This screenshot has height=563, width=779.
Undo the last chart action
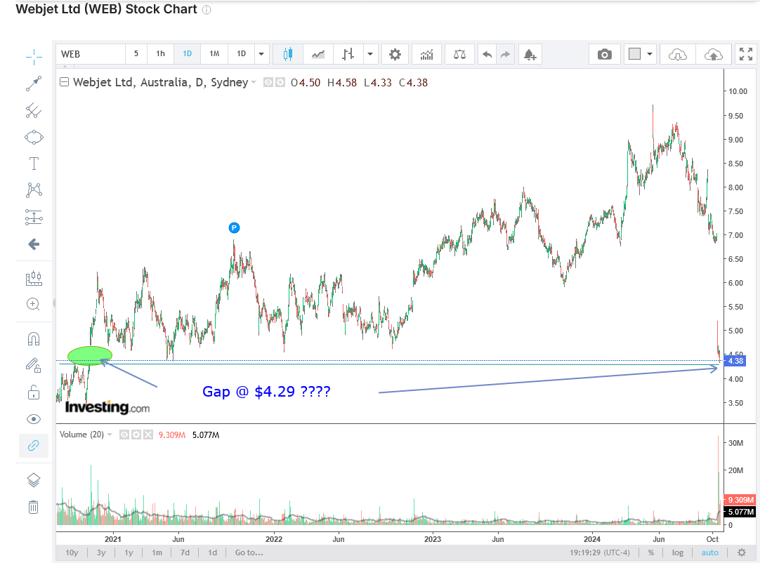pyautogui.click(x=487, y=54)
